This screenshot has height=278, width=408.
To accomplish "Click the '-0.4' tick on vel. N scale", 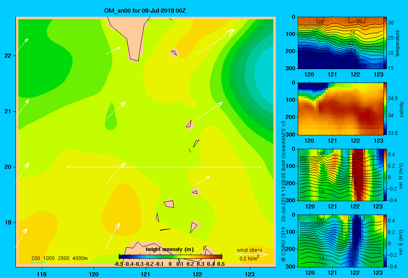I will click(x=392, y=200).
